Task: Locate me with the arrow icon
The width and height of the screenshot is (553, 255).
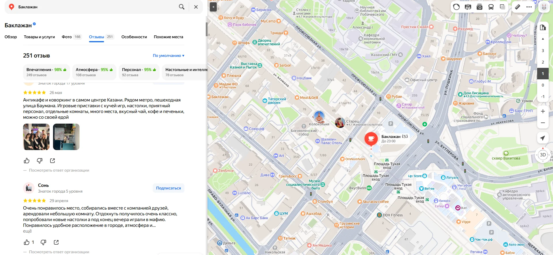Action: click(x=543, y=138)
